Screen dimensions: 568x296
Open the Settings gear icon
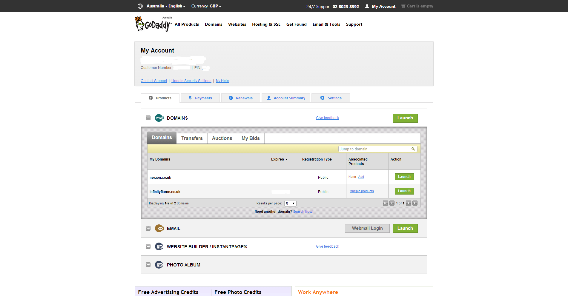pyautogui.click(x=322, y=98)
